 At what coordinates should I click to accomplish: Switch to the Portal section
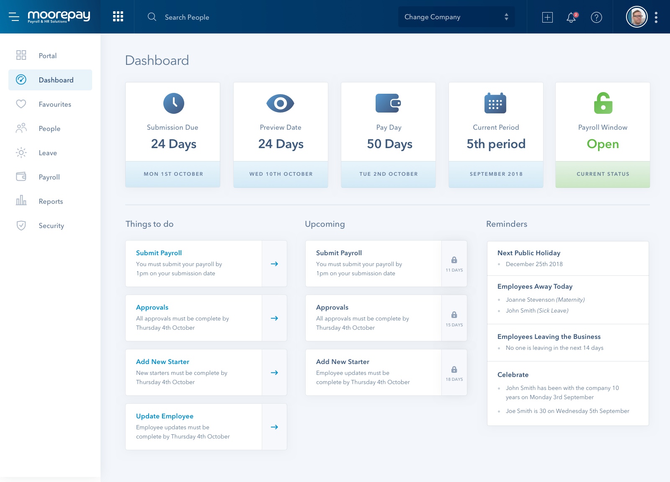48,56
